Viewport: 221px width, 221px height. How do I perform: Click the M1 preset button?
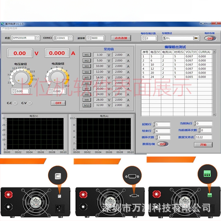(86, 55)
